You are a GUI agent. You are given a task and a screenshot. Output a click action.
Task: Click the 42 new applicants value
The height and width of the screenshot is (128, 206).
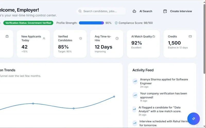[x=24, y=47]
